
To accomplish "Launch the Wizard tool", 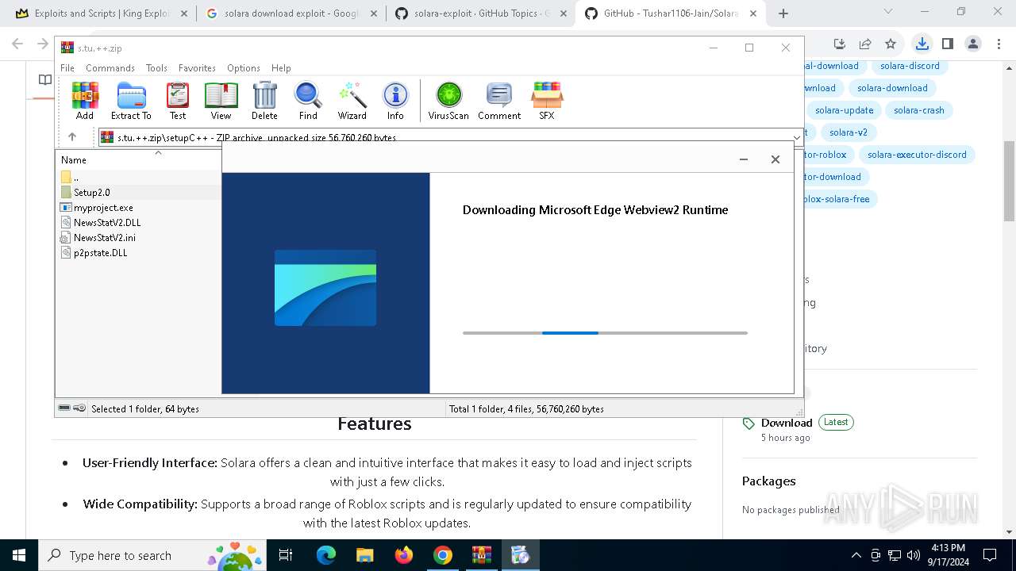I will [352, 101].
